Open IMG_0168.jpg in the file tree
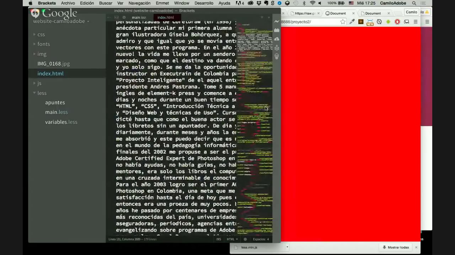Viewport: 455px width, 255px height. tap(54, 64)
